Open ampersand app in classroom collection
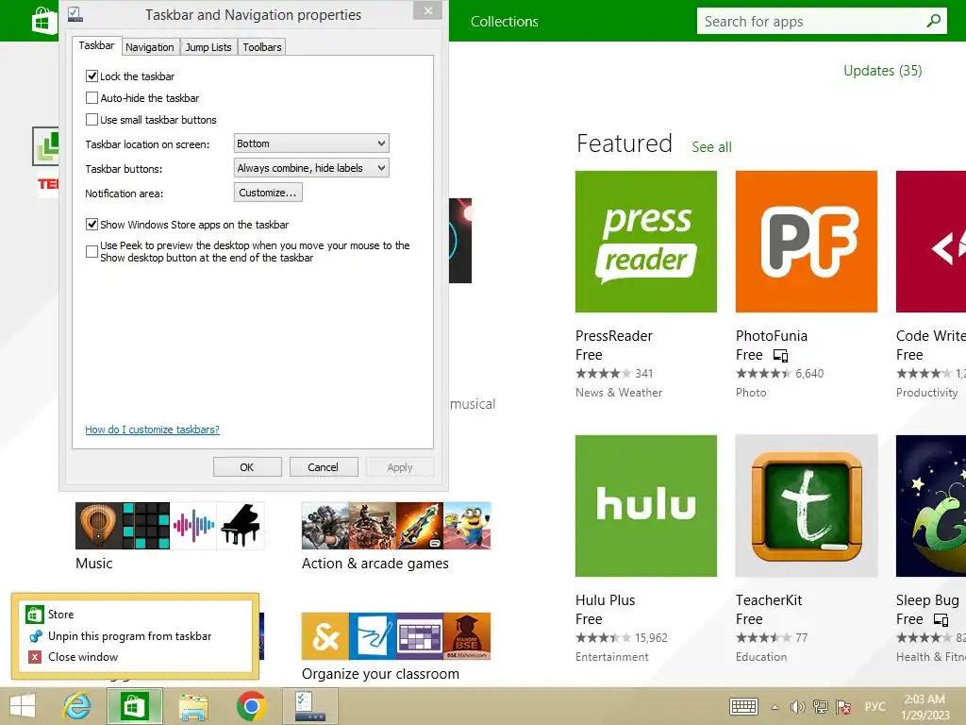The width and height of the screenshot is (966, 725). [325, 636]
